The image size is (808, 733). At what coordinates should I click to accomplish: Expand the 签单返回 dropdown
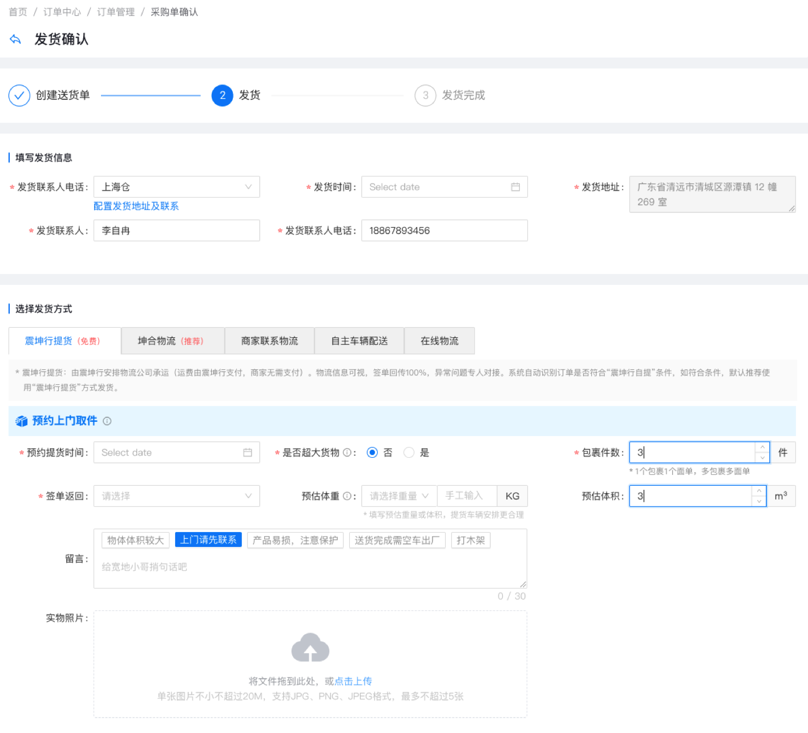(x=176, y=496)
